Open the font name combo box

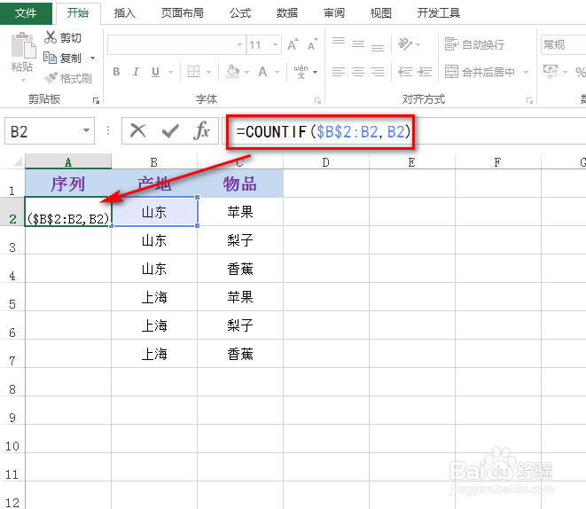point(176,45)
